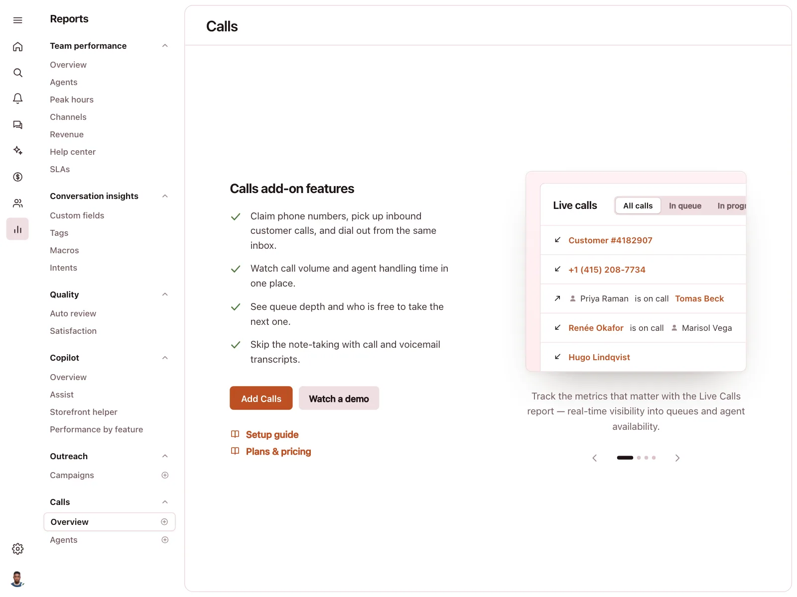The width and height of the screenshot is (797, 597).
Task: Switch to the In queue tab
Action: point(685,206)
